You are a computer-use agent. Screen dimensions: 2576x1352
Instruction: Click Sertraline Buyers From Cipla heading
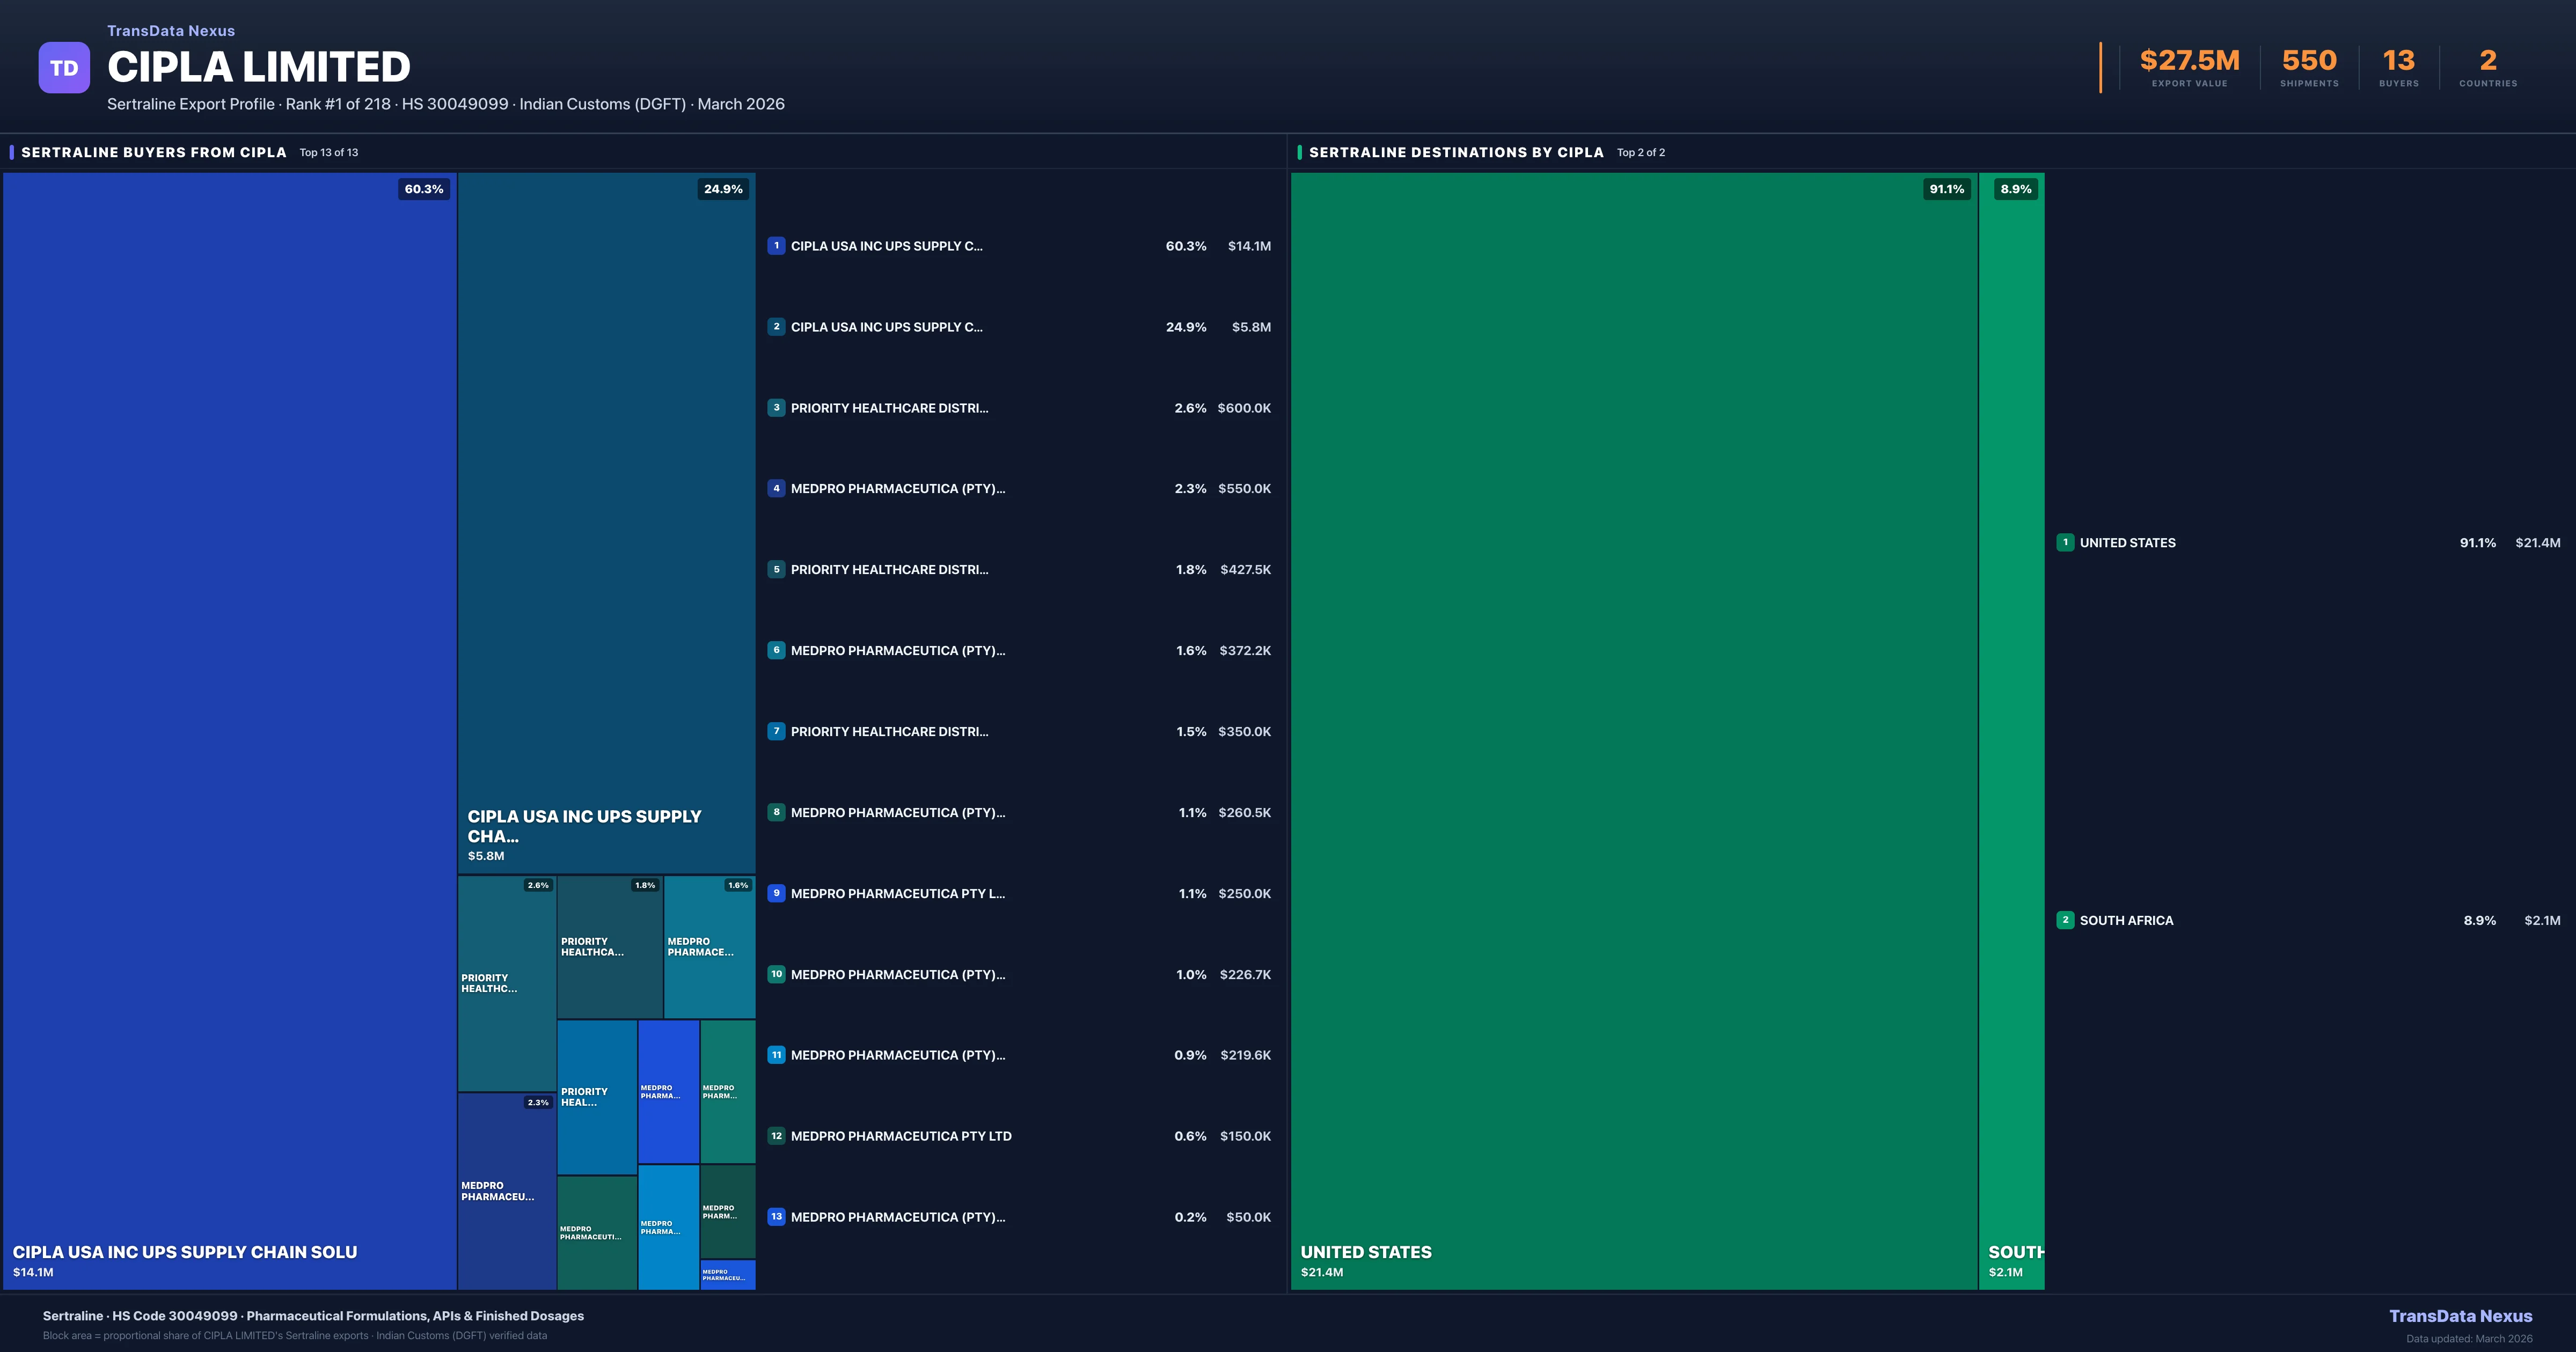(x=154, y=152)
